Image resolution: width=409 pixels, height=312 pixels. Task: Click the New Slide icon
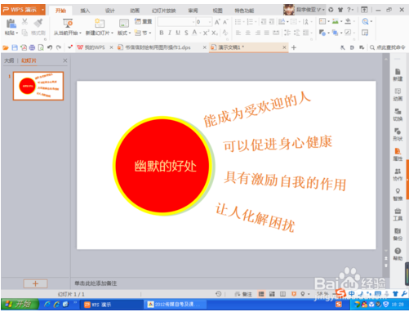click(x=100, y=24)
